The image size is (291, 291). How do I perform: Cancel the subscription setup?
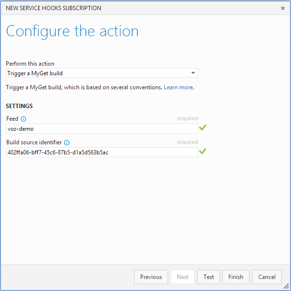pyautogui.click(x=266, y=277)
